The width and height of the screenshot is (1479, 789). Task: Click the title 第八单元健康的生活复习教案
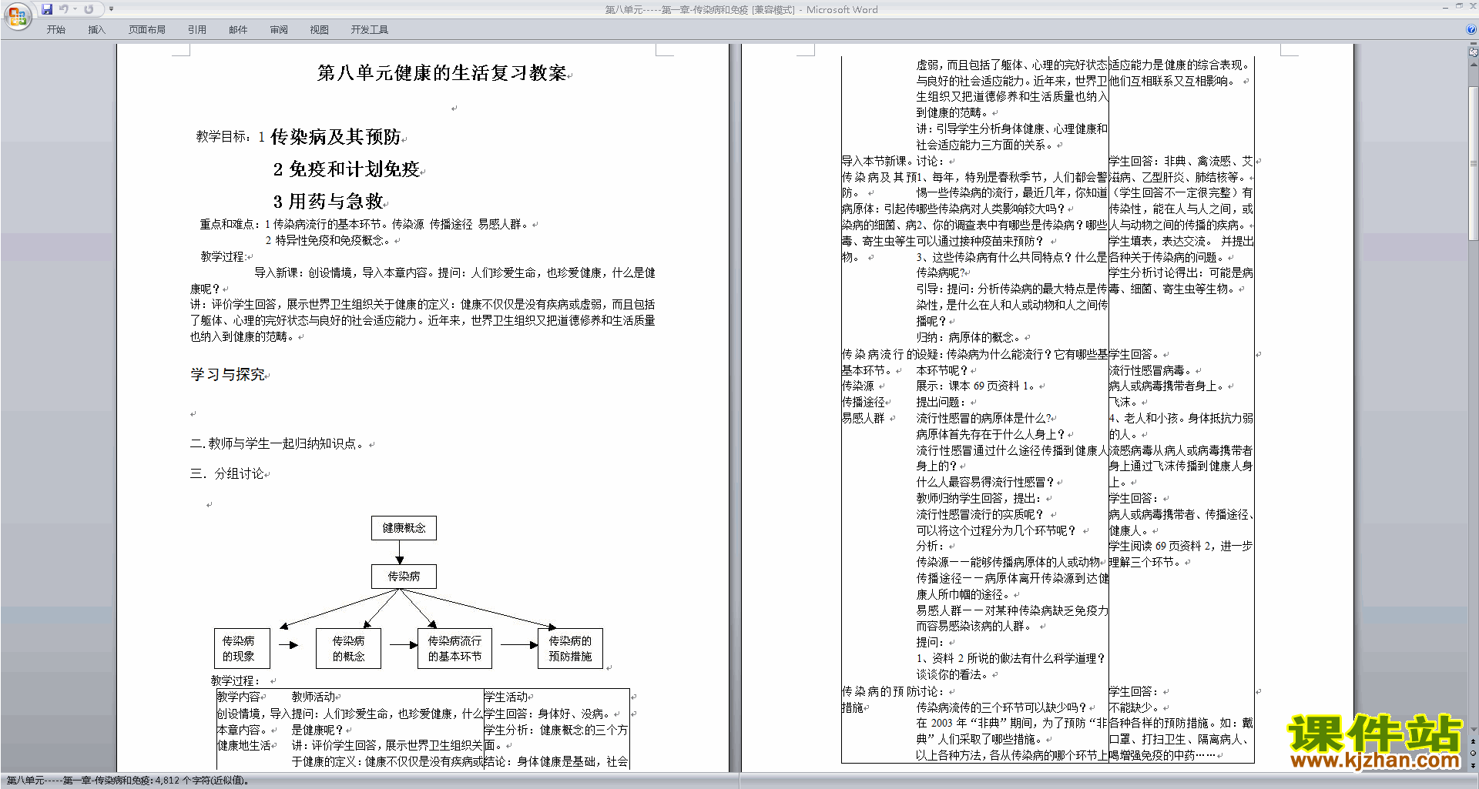coord(442,73)
